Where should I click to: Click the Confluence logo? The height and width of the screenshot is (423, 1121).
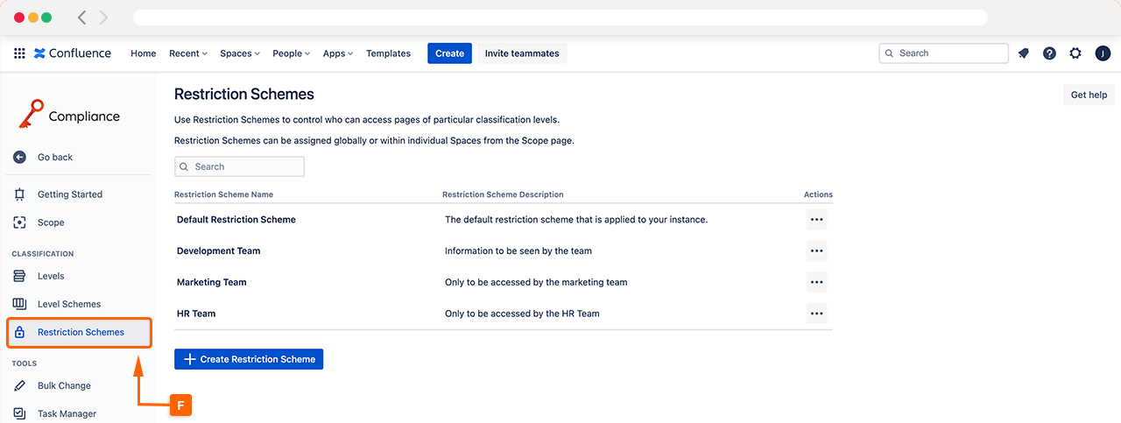coord(73,53)
